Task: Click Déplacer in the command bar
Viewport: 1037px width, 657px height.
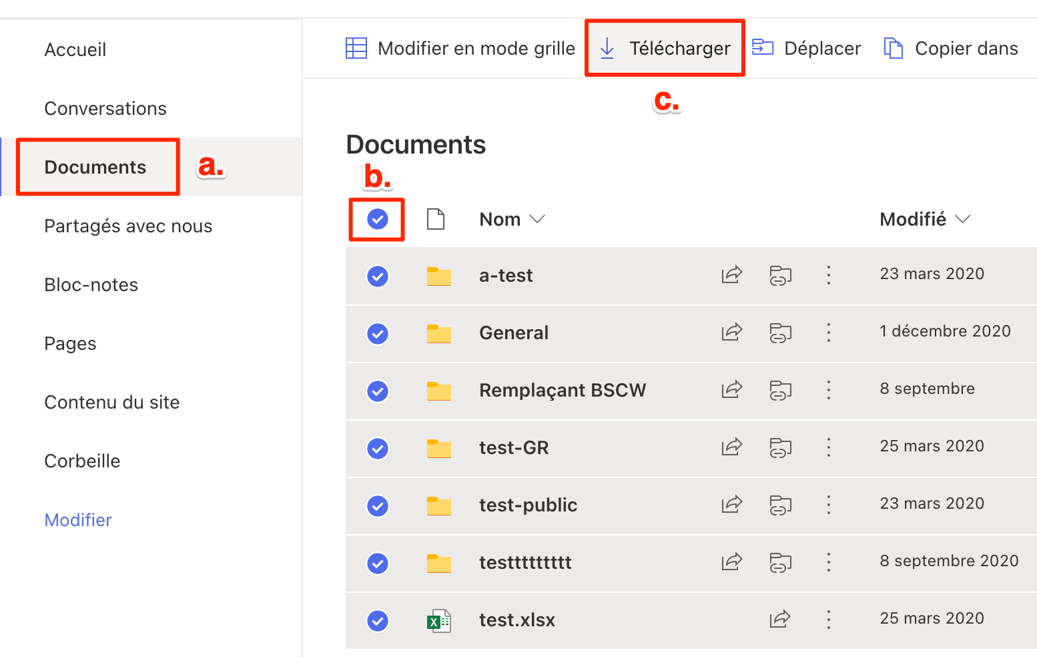Action: tap(806, 48)
